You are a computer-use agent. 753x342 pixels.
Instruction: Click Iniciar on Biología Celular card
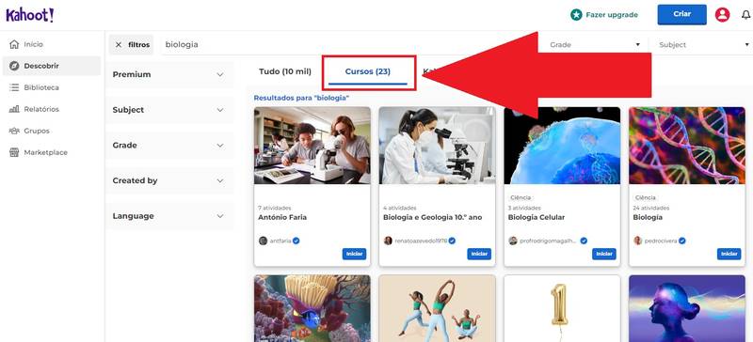(604, 254)
